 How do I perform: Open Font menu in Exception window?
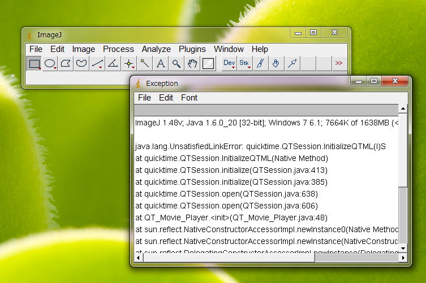(x=189, y=98)
